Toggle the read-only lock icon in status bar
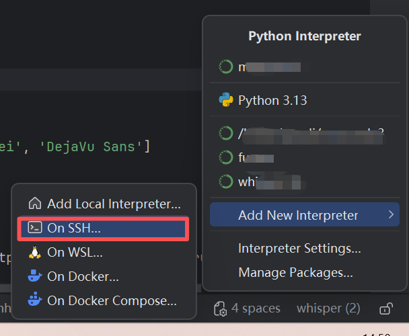The height and width of the screenshot is (336, 409). 385,308
